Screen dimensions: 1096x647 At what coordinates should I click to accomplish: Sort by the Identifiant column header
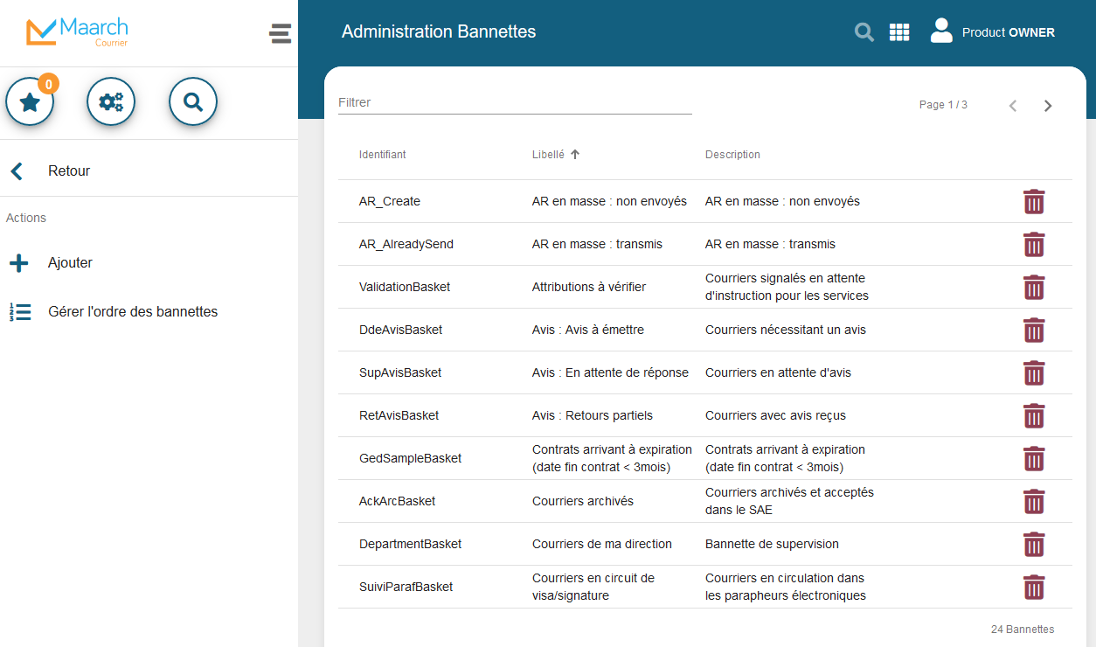click(382, 155)
